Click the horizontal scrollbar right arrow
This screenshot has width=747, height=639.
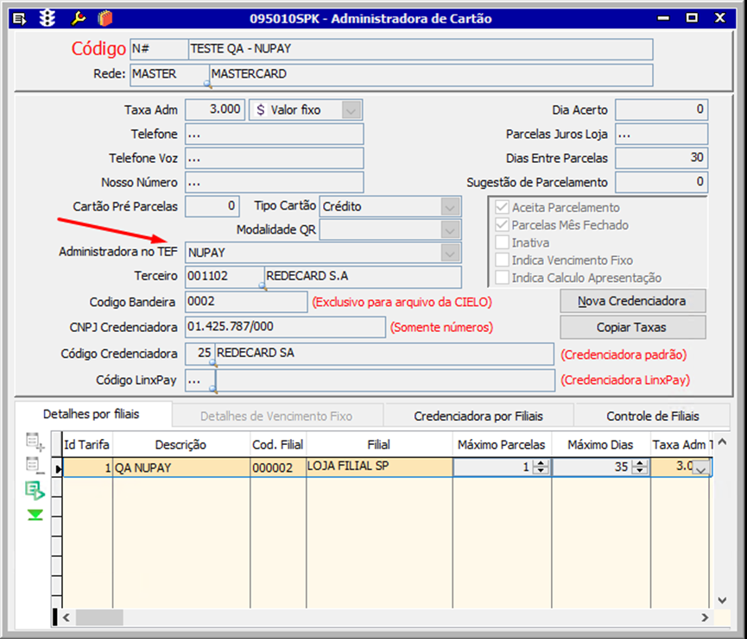pyautogui.click(x=705, y=617)
